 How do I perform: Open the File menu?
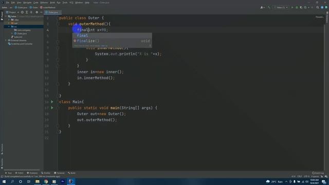(8, 3)
